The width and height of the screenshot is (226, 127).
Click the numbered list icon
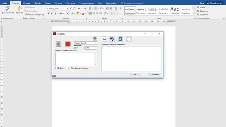(x=96, y=8)
